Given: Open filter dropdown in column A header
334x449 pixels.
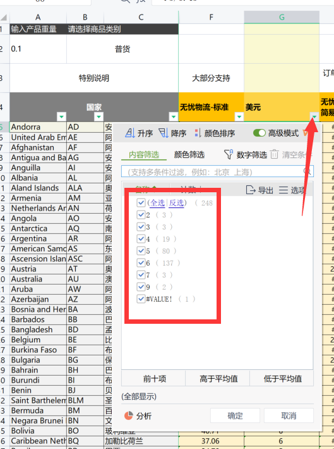Looking at the screenshot, I should pos(61,116).
